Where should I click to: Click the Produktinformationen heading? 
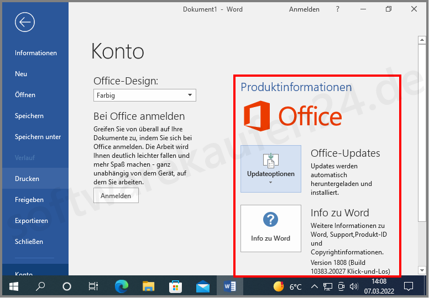point(296,87)
